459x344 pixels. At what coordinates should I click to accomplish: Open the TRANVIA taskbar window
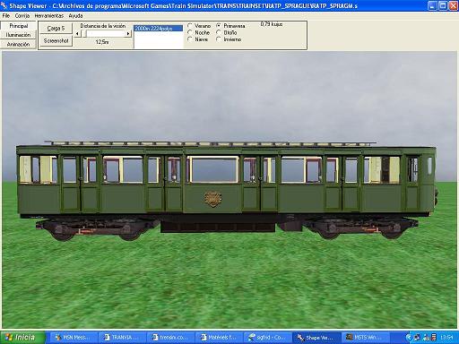point(122,338)
